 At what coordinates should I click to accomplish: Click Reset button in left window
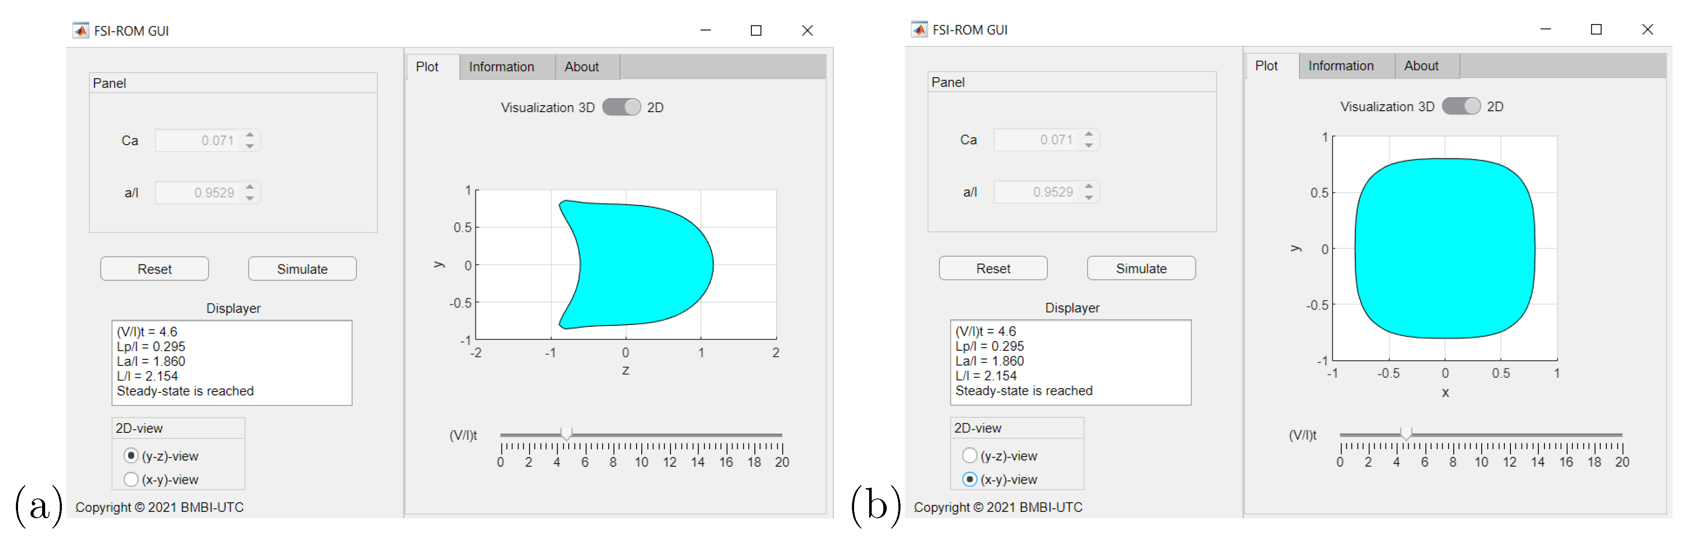click(155, 269)
